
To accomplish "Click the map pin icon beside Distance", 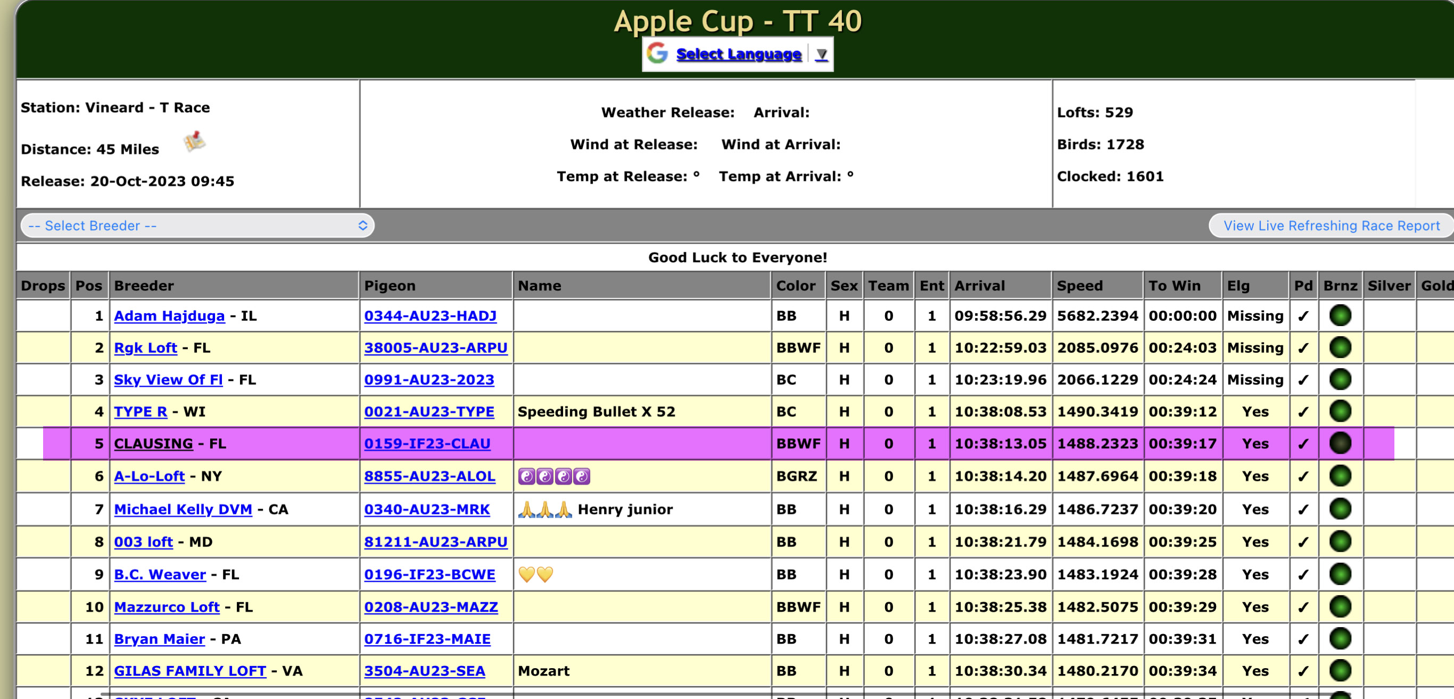I will (x=194, y=142).
